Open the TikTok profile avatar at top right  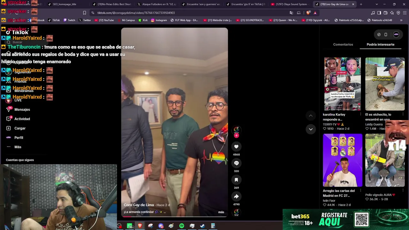tap(396, 34)
